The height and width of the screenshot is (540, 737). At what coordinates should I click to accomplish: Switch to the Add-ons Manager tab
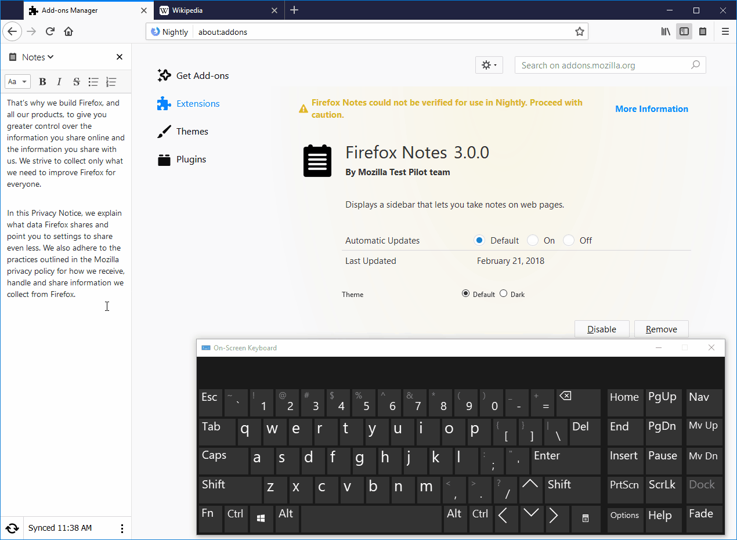88,10
